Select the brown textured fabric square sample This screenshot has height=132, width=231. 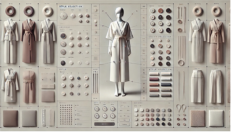10,119
